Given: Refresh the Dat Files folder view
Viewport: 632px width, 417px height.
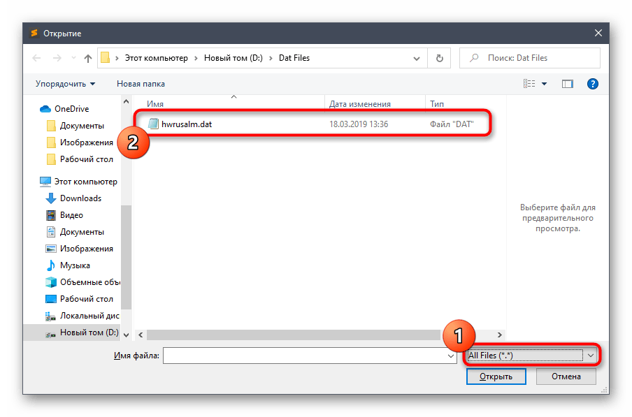Looking at the screenshot, I should (439, 59).
